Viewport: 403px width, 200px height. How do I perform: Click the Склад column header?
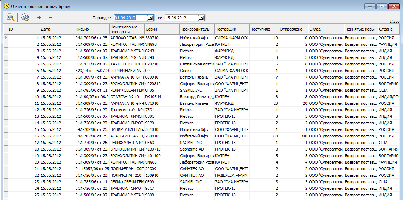pyautogui.click(x=326, y=29)
